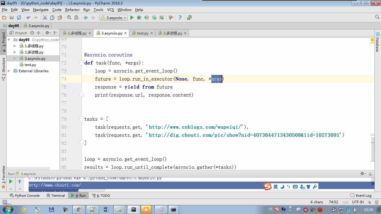Open the Run panel gear menu
381x214 pixels.
[363, 174]
